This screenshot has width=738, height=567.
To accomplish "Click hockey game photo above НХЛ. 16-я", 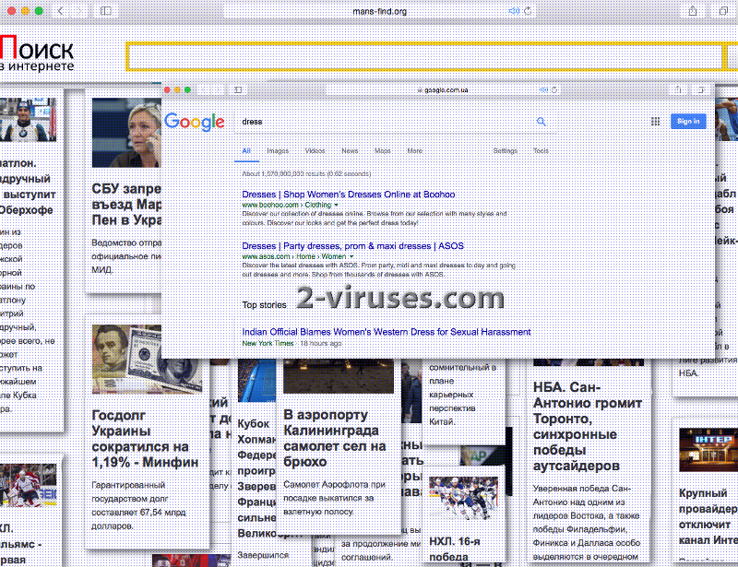I will (464, 498).
